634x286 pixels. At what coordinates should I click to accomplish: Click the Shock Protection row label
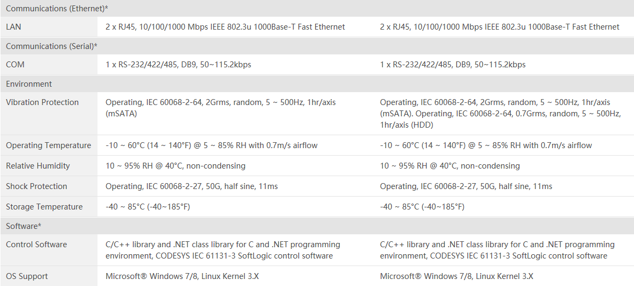[37, 186]
